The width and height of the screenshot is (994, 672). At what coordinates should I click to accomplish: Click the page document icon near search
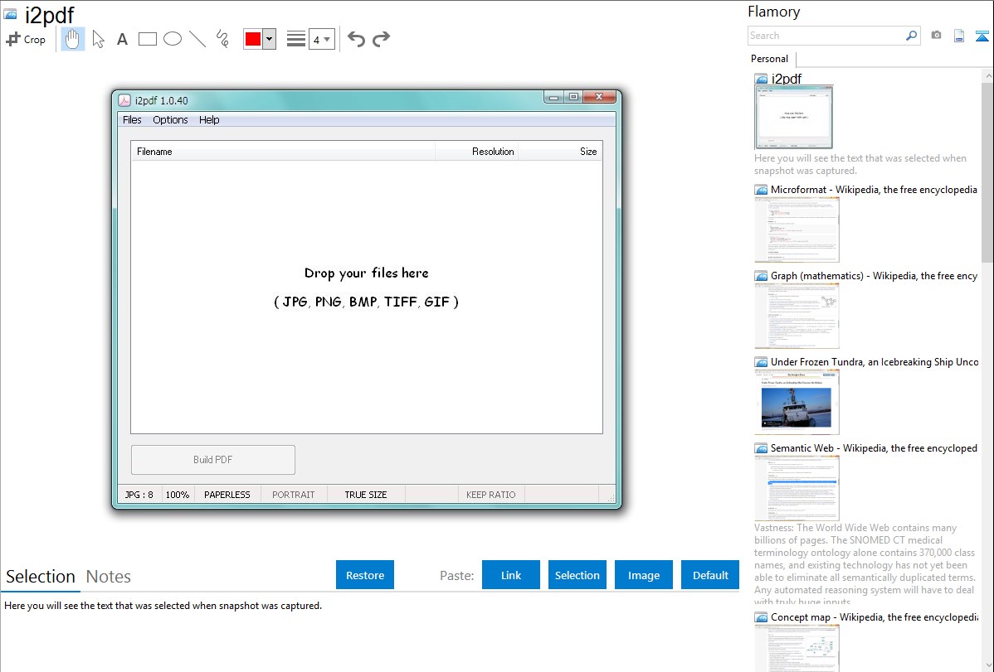[959, 36]
